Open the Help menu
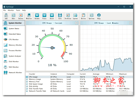 24,10
